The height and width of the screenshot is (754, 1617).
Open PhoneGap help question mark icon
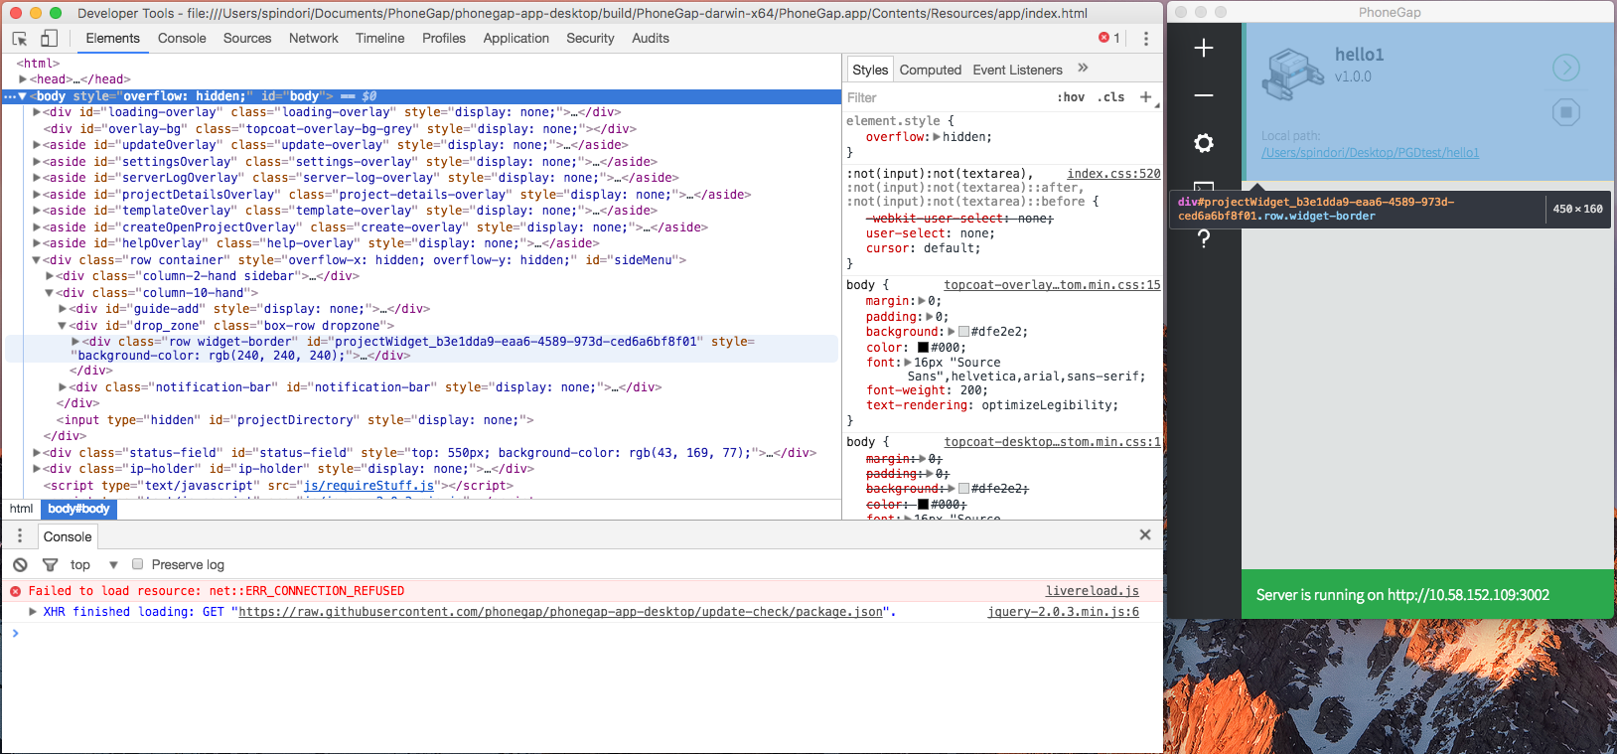click(x=1204, y=238)
